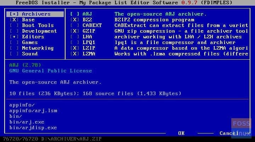Toggle the Archivers group checkbox

(14, 14)
